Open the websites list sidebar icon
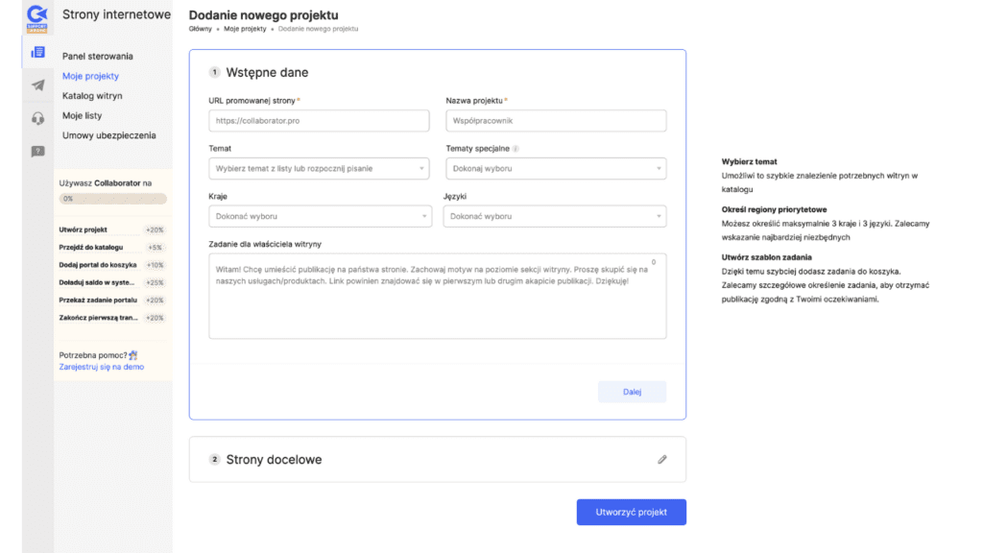This screenshot has height=553, width=983. pyautogui.click(x=38, y=52)
